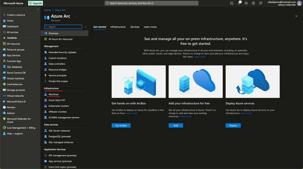This screenshot has height=169, width=303.
Task: Click the account avatar for sifaddemo
Action: pyautogui.click(x=299, y=3)
